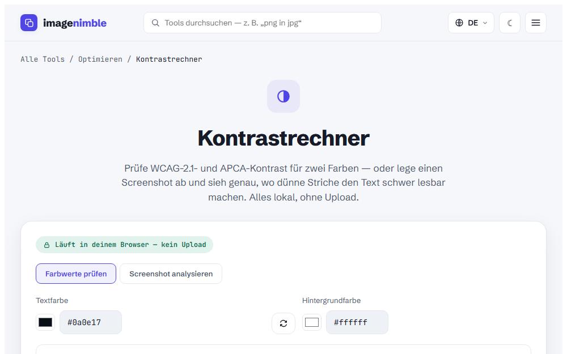
Task: Click the search magnifier icon
Action: [155, 23]
